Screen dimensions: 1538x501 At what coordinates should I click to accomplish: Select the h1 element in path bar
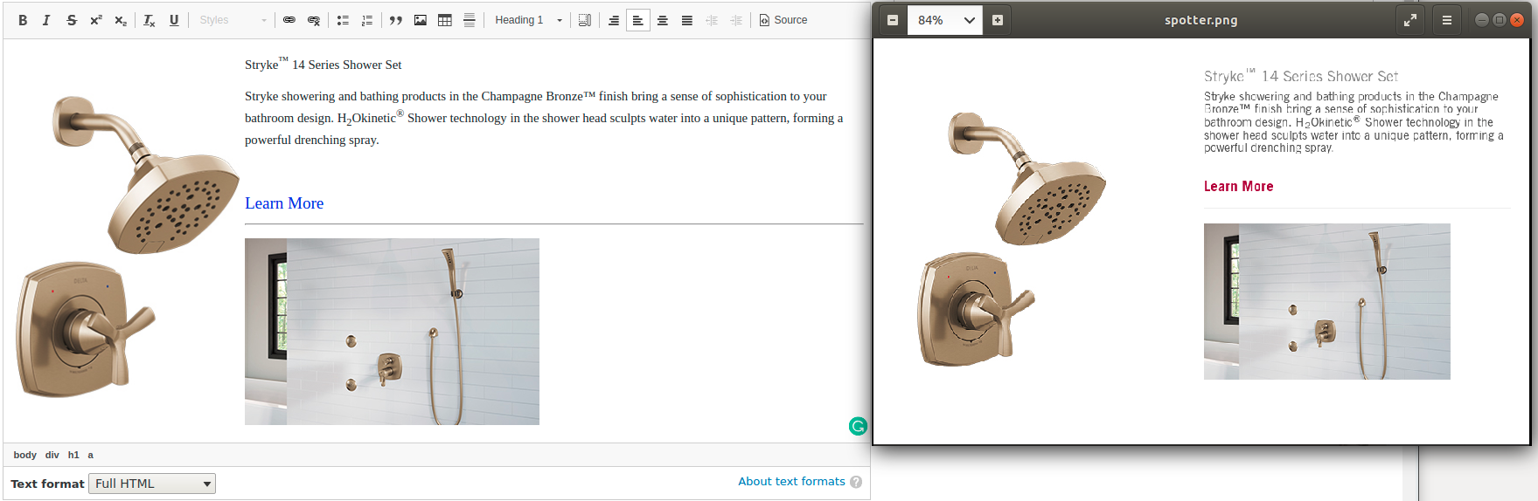tap(73, 455)
